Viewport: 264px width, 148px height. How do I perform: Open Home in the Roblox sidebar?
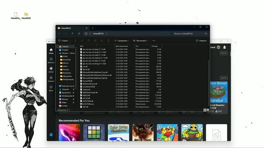coord(51,51)
